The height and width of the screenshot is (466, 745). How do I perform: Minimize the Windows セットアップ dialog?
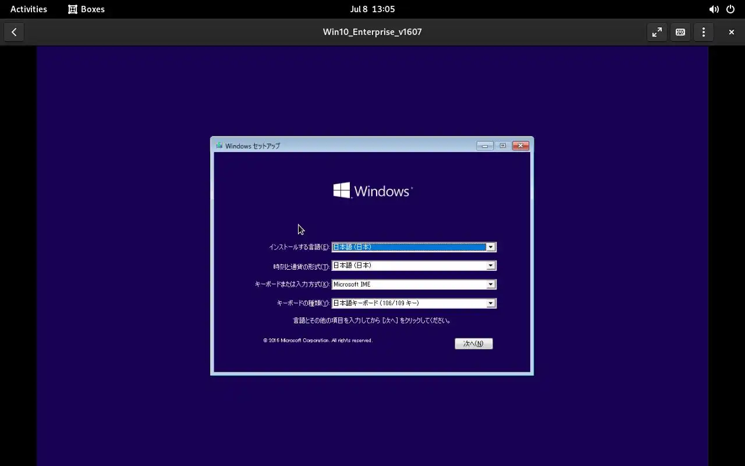point(484,146)
